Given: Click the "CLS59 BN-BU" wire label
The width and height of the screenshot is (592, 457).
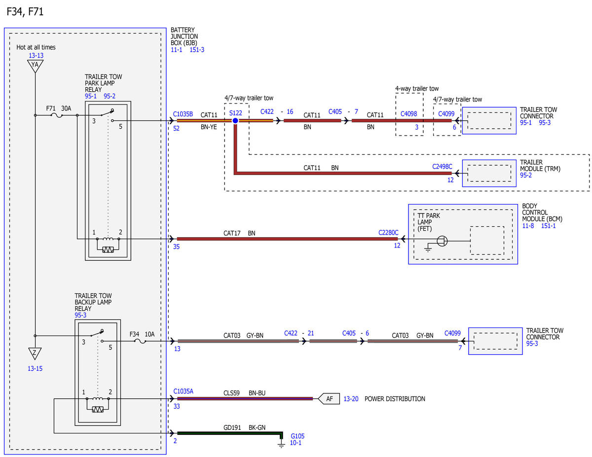Looking at the screenshot, I should coord(245,393).
